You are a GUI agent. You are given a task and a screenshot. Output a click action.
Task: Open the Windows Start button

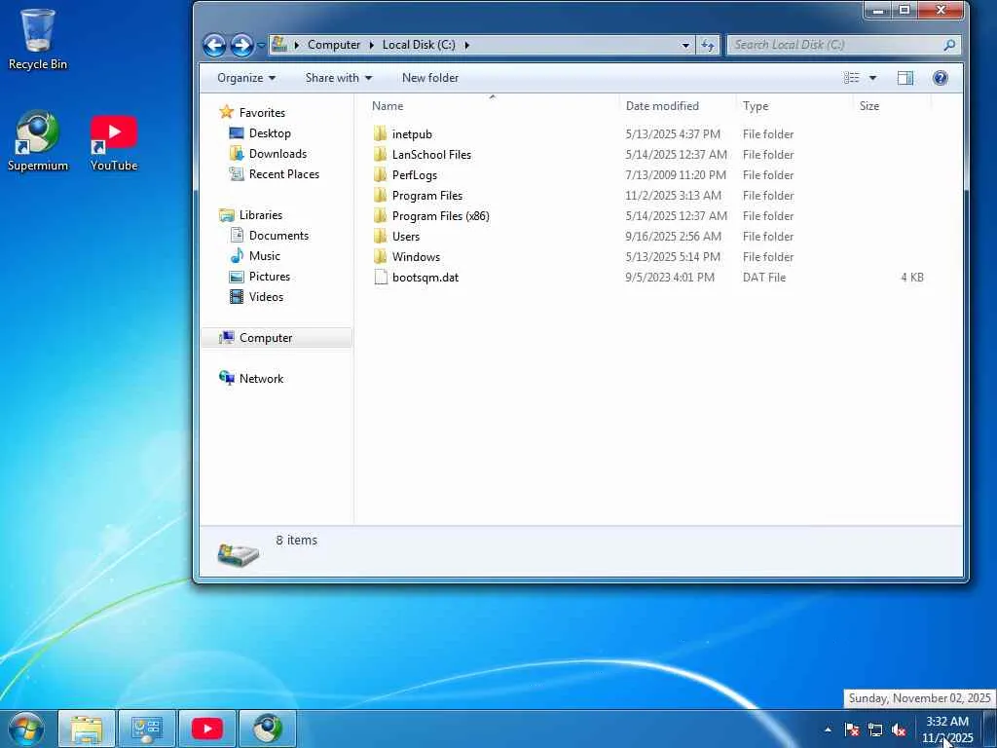25,729
